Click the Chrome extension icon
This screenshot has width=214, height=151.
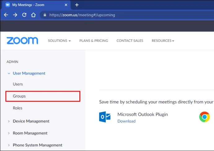click(204, 117)
